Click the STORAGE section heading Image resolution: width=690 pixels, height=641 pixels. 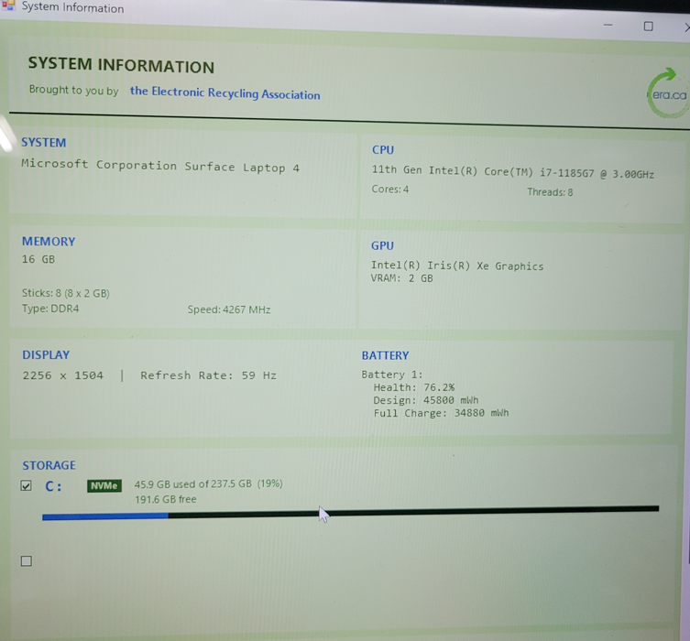click(x=49, y=465)
